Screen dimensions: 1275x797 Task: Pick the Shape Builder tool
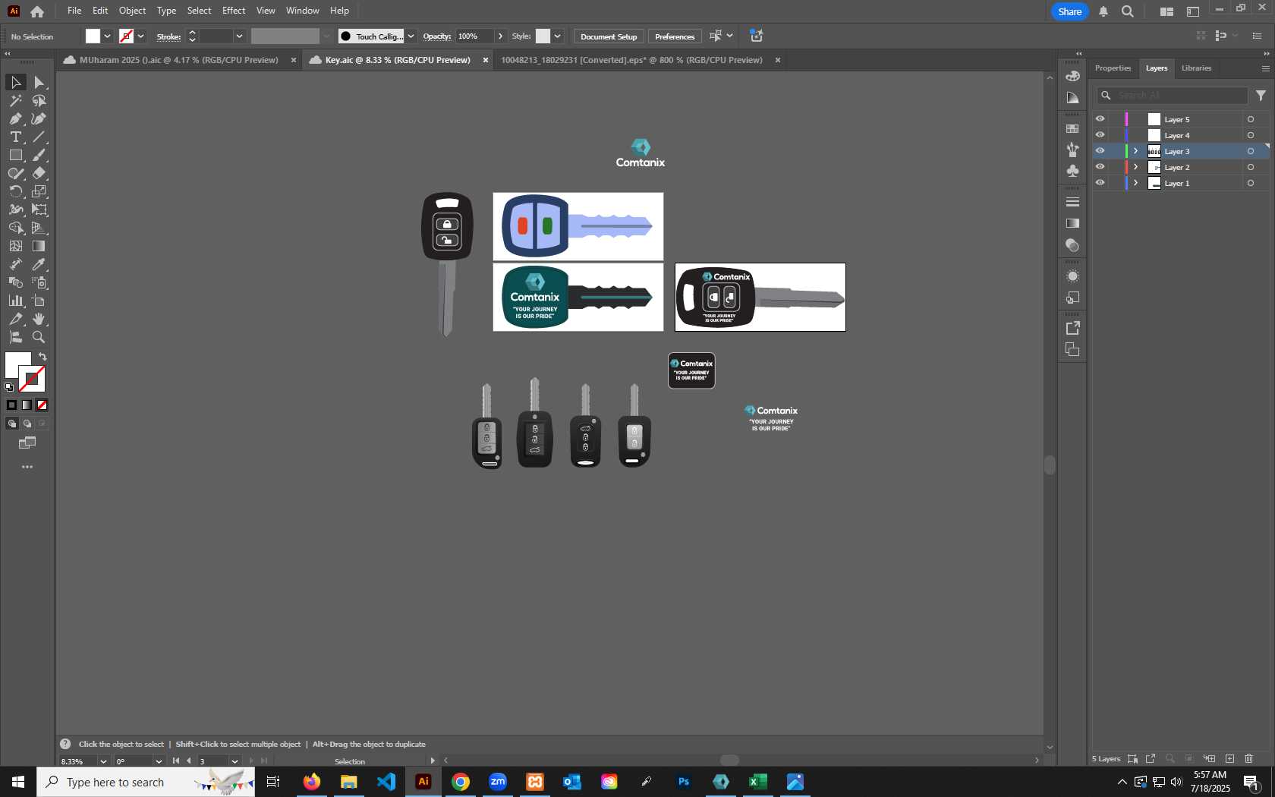tap(15, 228)
